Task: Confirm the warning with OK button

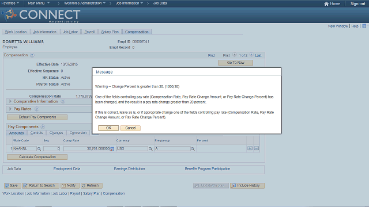Action: (x=108, y=128)
